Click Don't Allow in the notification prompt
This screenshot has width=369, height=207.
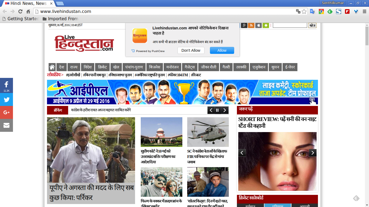(x=191, y=50)
